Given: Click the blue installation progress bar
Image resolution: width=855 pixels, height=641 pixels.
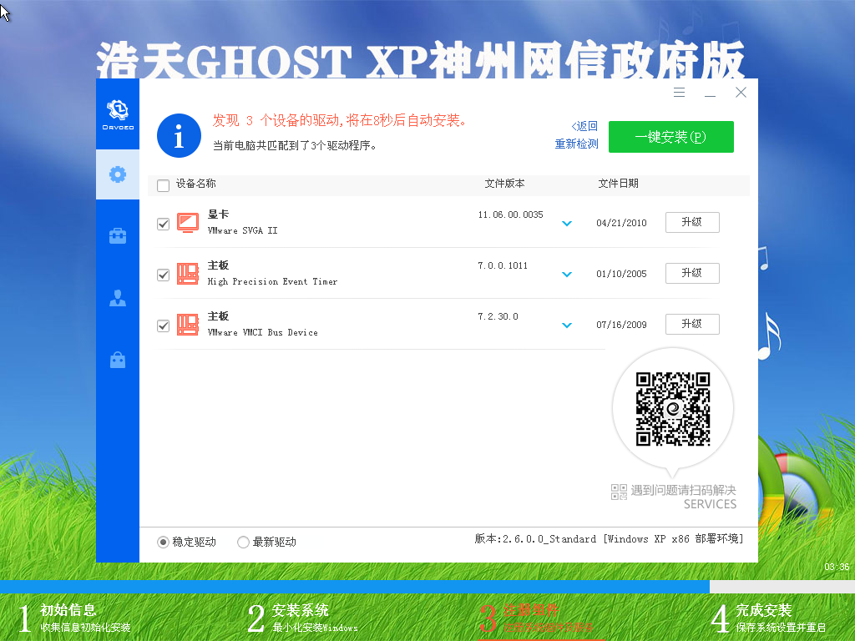Looking at the screenshot, I should click(354, 587).
